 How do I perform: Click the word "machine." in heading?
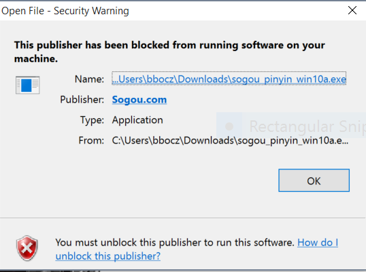36,58
